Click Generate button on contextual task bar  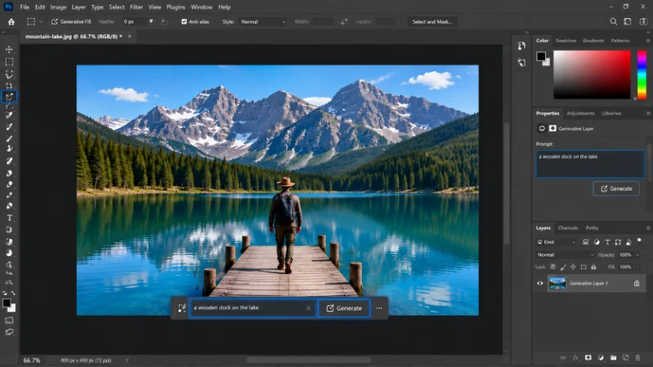344,308
